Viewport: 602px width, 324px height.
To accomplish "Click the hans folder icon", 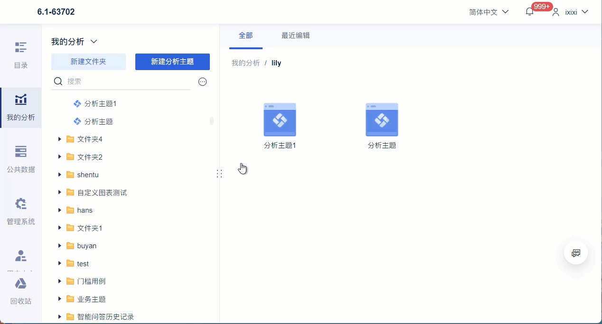I will pyautogui.click(x=70, y=210).
